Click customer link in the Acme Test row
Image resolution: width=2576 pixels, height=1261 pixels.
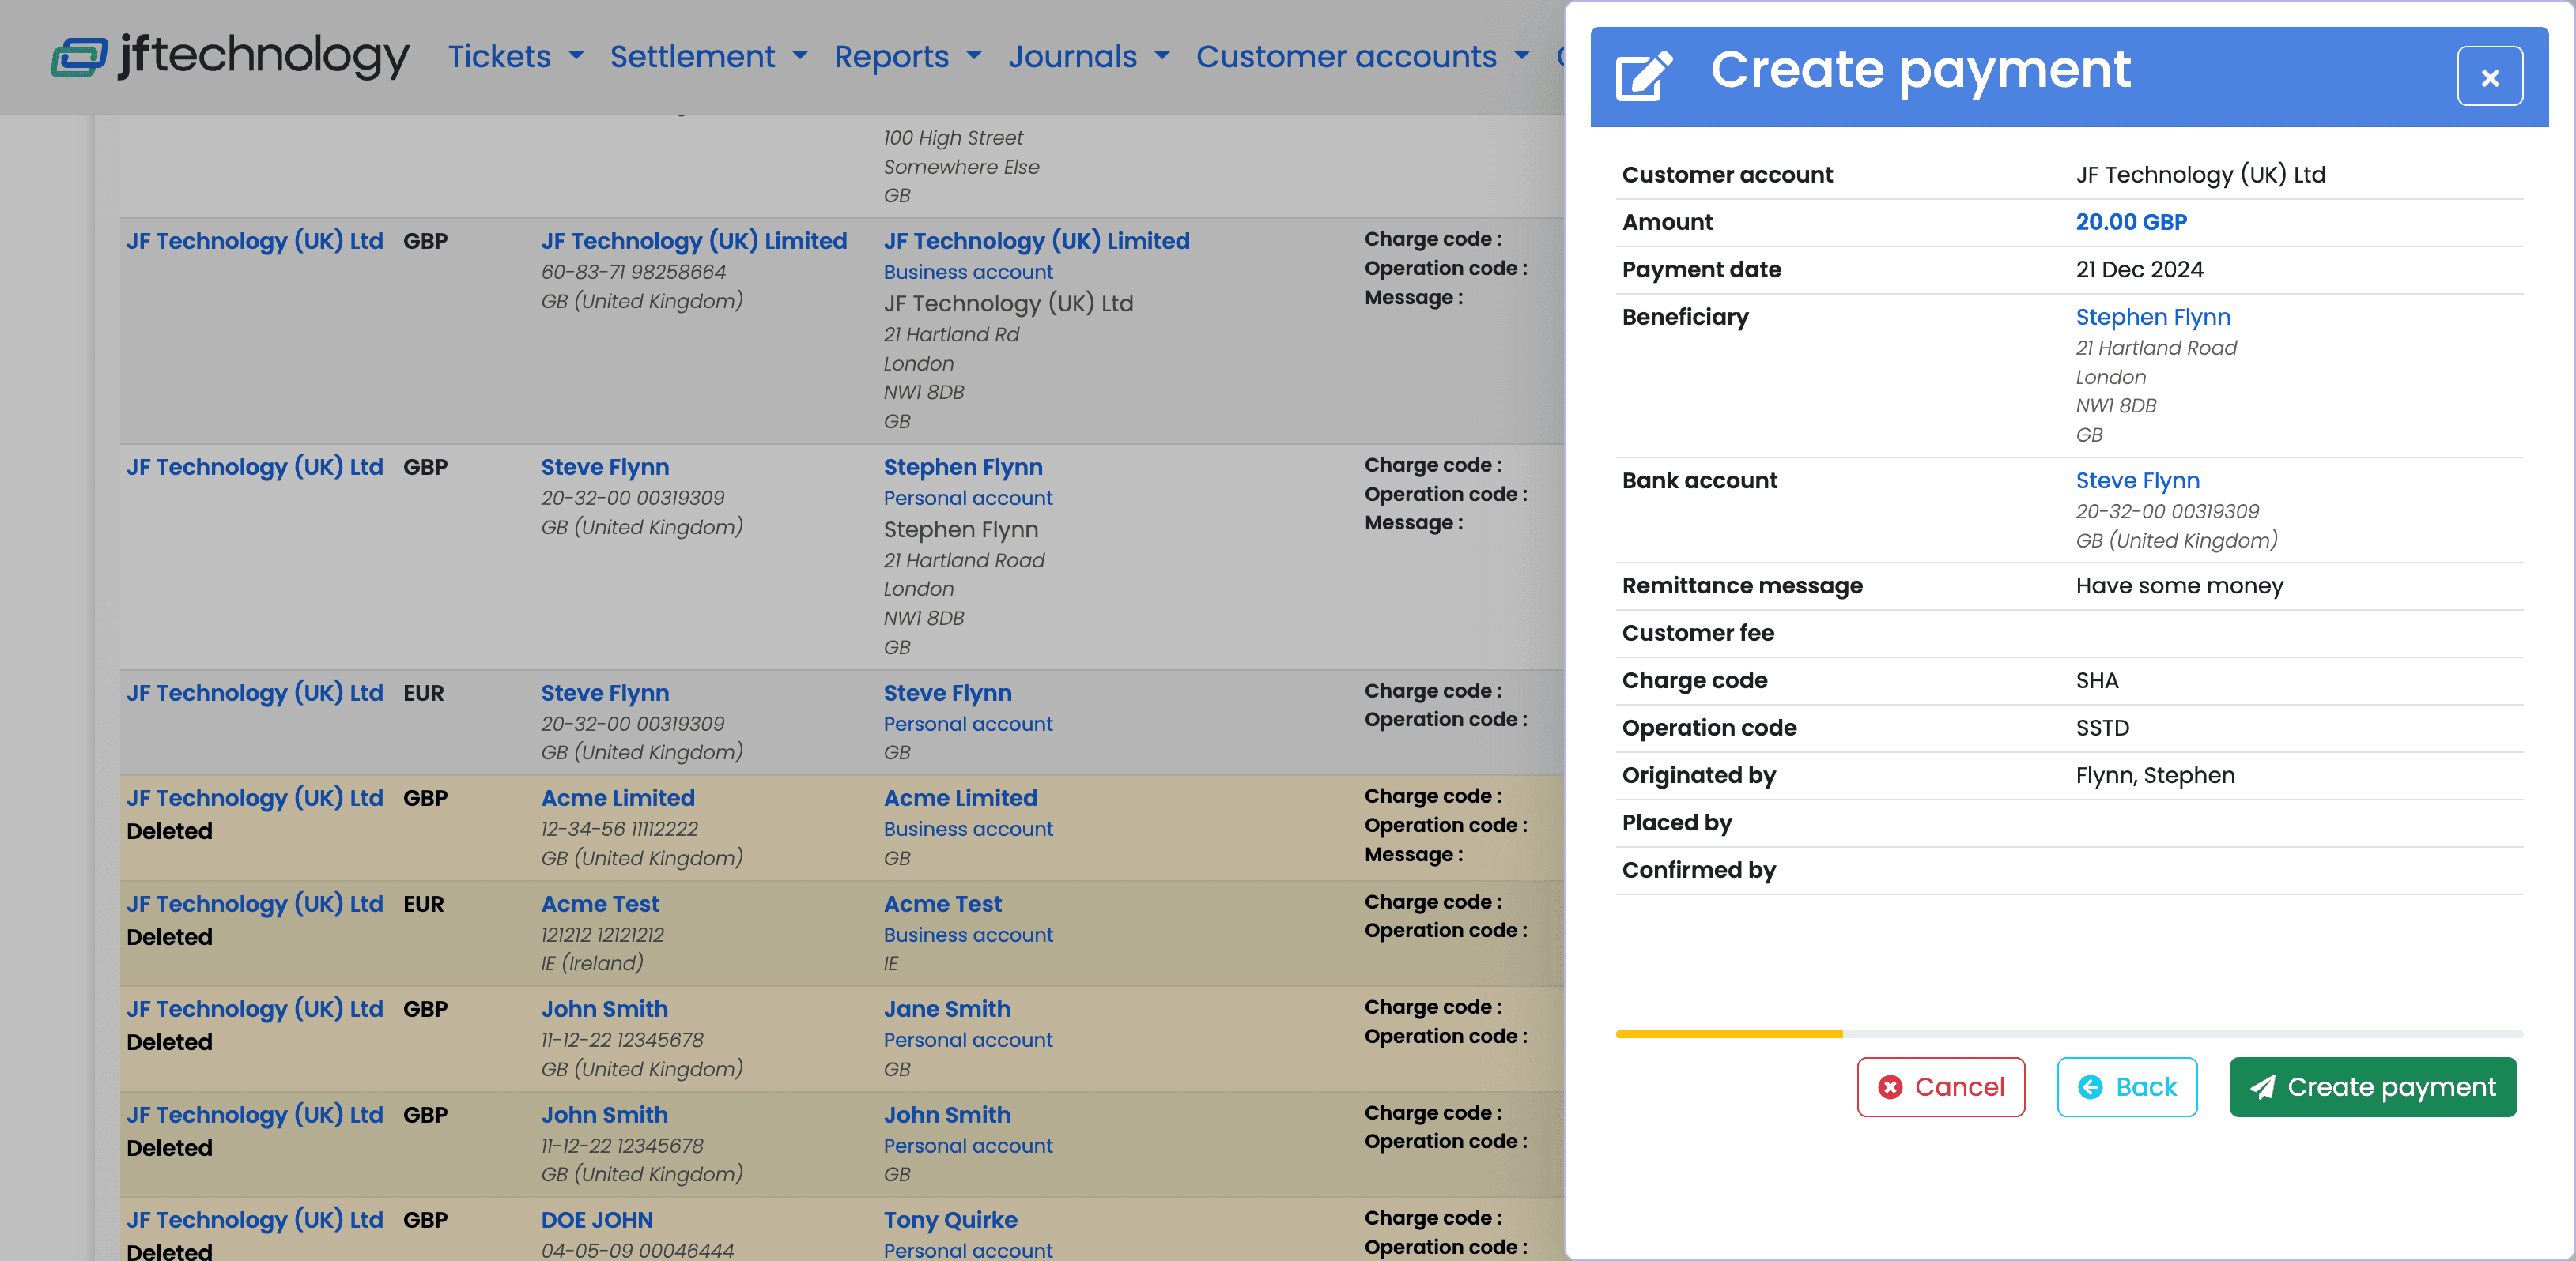(254, 903)
